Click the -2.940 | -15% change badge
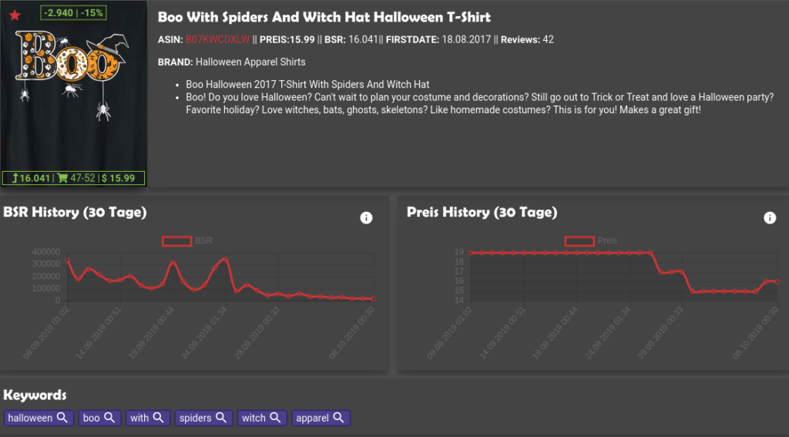 click(73, 12)
